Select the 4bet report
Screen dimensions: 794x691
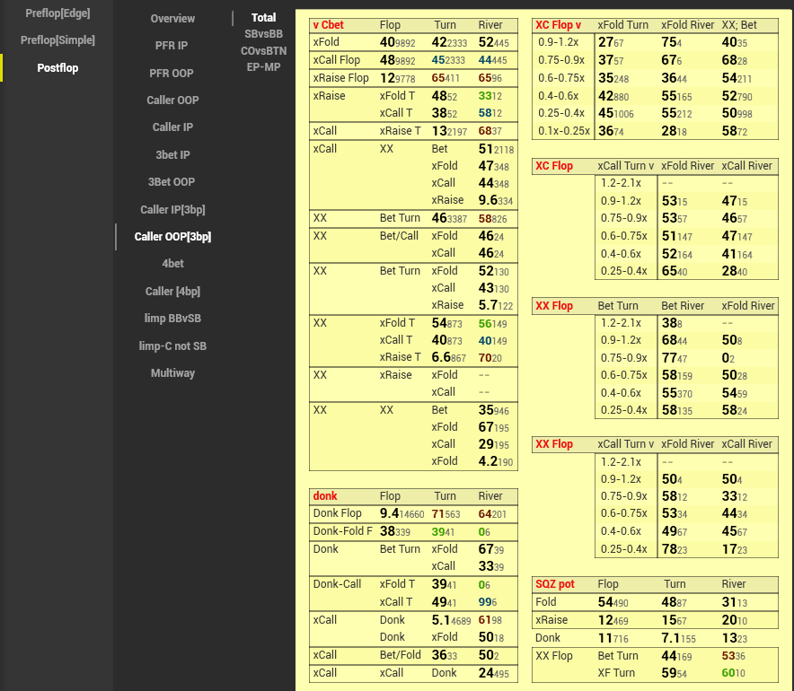tap(172, 264)
